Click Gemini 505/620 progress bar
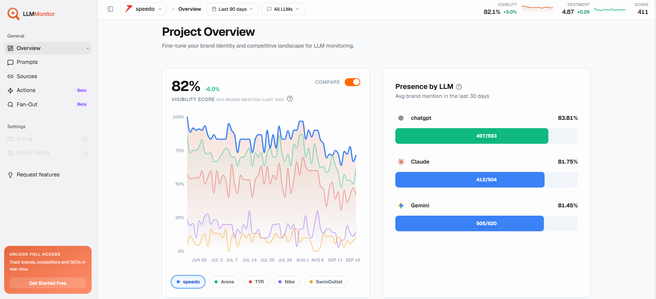Viewport: 656px width, 299px height. (487, 223)
